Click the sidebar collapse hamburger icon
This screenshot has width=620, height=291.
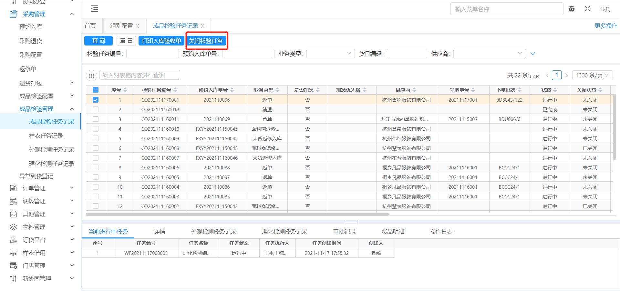[94, 9]
